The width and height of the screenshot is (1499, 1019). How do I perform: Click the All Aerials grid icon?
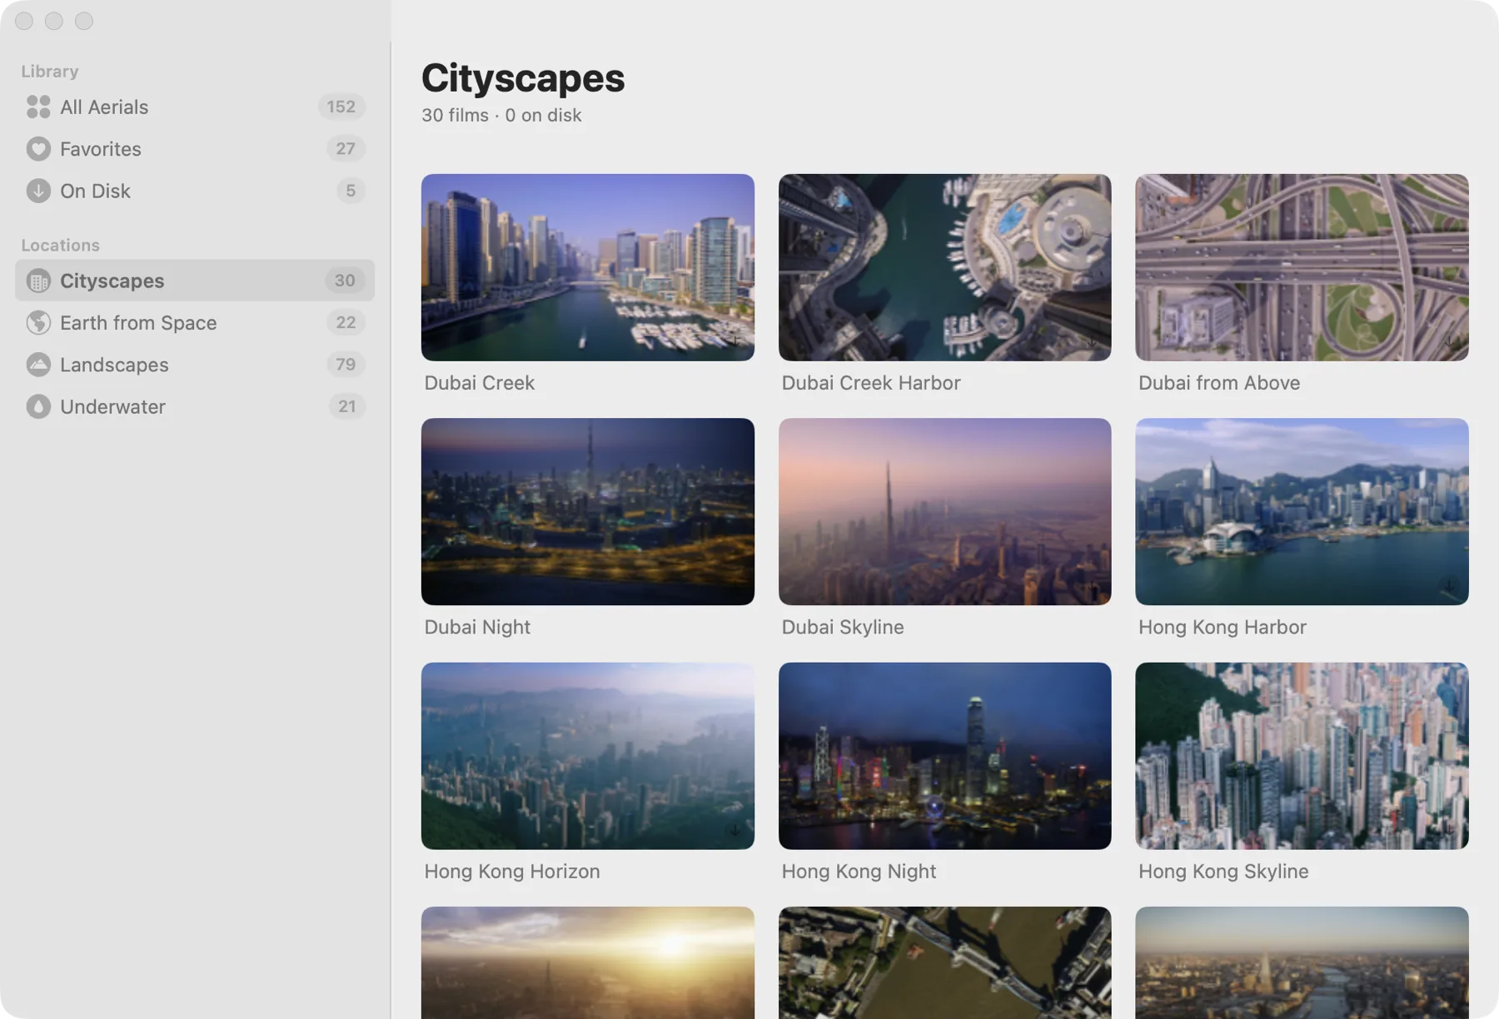pos(38,107)
